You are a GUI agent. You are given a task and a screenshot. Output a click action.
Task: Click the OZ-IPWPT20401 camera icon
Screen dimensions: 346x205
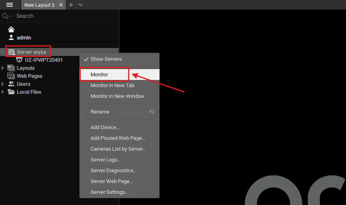(19, 60)
